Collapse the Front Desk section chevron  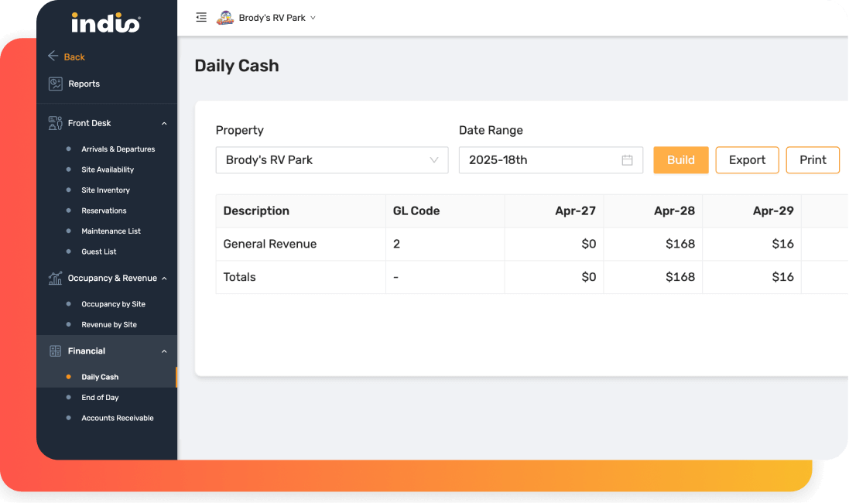point(164,124)
